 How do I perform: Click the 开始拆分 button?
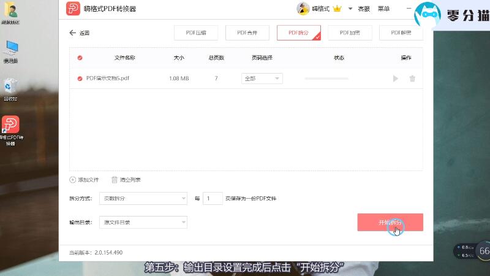(390, 223)
